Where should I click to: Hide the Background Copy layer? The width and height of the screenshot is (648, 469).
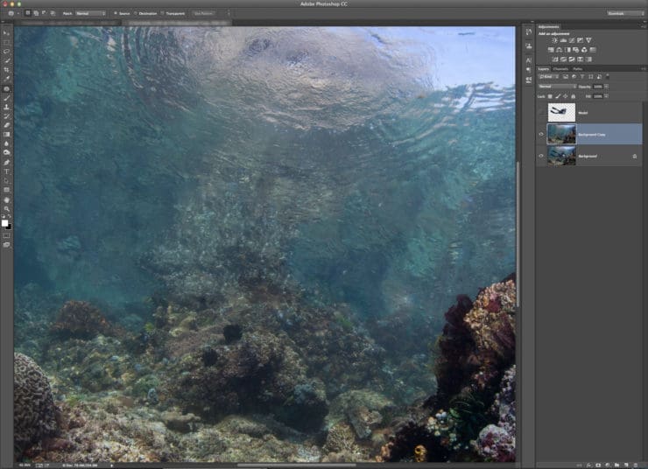(x=541, y=134)
